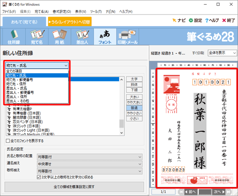Switch to うら(レイアウト)へ切替 tab
The image size is (238, 196).
click(x=69, y=22)
